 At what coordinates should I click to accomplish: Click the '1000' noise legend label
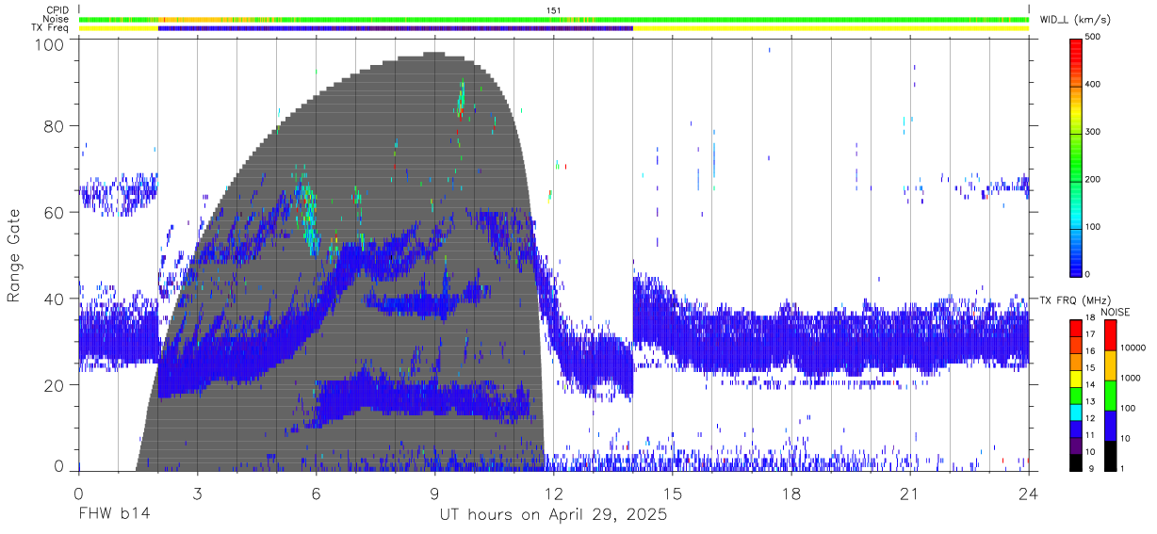pyautogui.click(x=1131, y=380)
